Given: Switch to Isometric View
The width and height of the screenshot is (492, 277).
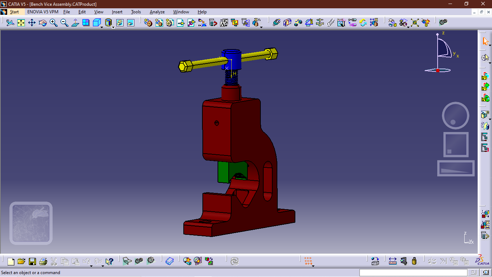Looking at the screenshot, I should [x=97, y=22].
